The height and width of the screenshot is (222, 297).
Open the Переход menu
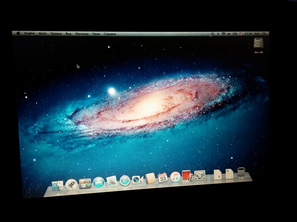[82, 34]
